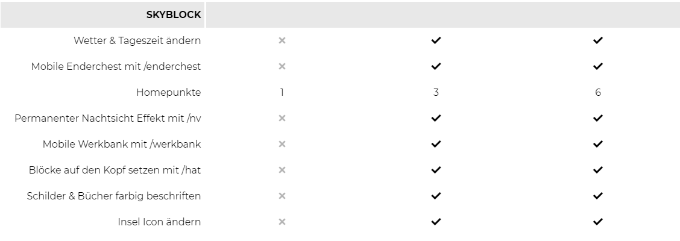
Task: Click middle checkmark for Schilder & Bücher beschriften
Action: 436,196
